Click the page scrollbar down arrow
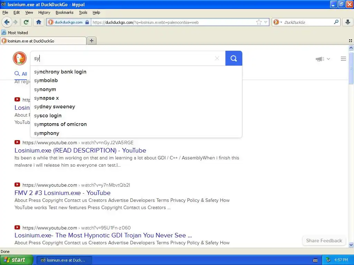Viewport: 354px width, 265px height. 351,245
